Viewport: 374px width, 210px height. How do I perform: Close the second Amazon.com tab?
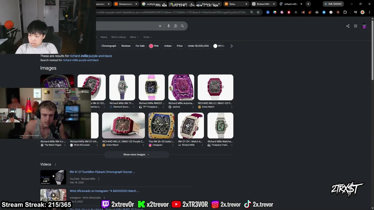pyautogui.click(x=136, y=4)
